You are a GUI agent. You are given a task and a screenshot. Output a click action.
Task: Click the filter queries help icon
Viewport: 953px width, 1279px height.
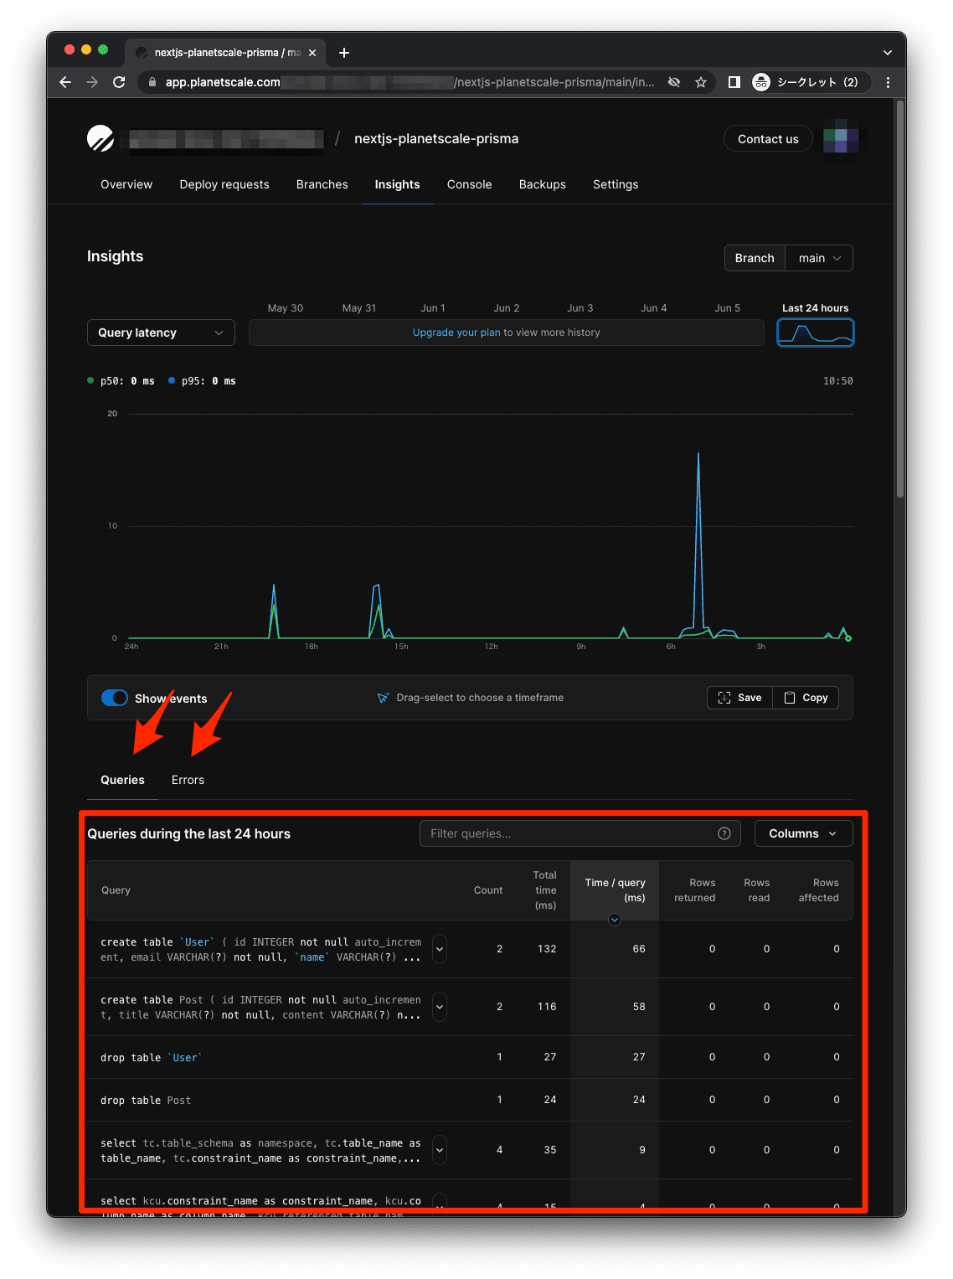[x=724, y=833]
